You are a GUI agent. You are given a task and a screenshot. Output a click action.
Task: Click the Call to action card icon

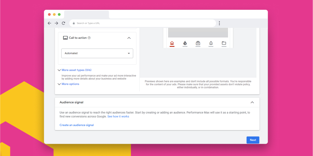point(65,38)
